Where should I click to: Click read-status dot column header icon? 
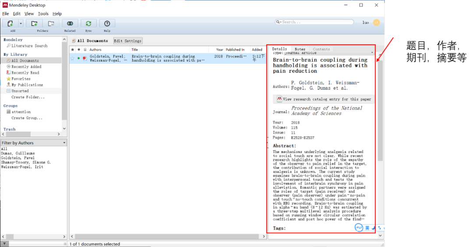[79, 49]
